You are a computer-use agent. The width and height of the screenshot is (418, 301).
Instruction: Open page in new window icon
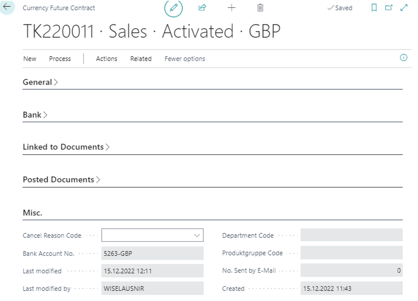click(389, 8)
